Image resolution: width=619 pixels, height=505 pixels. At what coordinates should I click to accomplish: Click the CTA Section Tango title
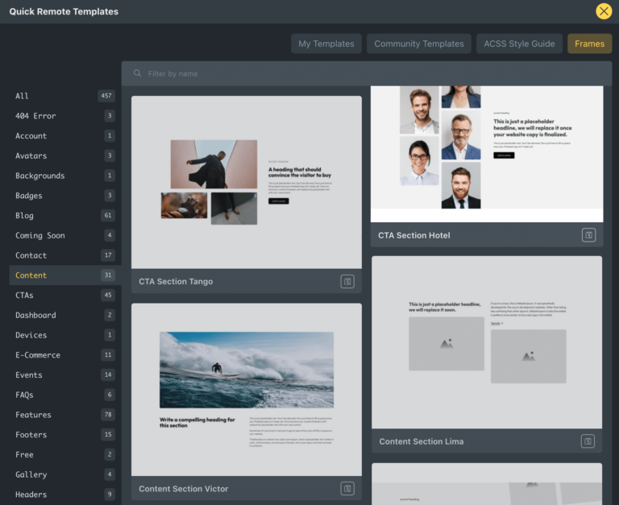(x=176, y=281)
